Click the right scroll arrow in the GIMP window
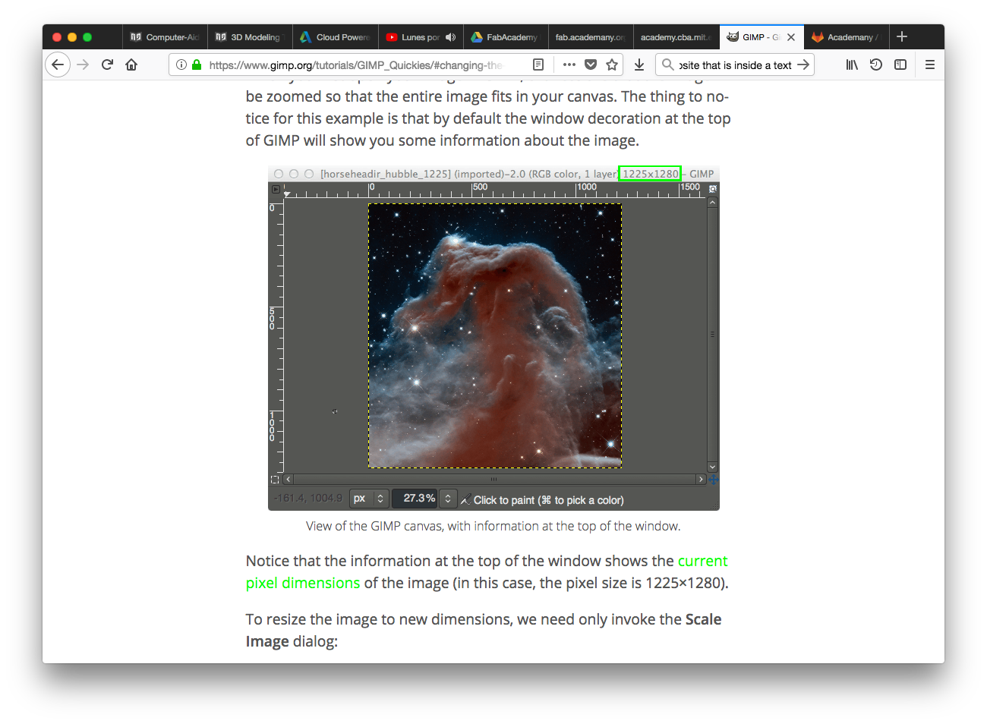This screenshot has height=724, width=987. pyautogui.click(x=701, y=480)
